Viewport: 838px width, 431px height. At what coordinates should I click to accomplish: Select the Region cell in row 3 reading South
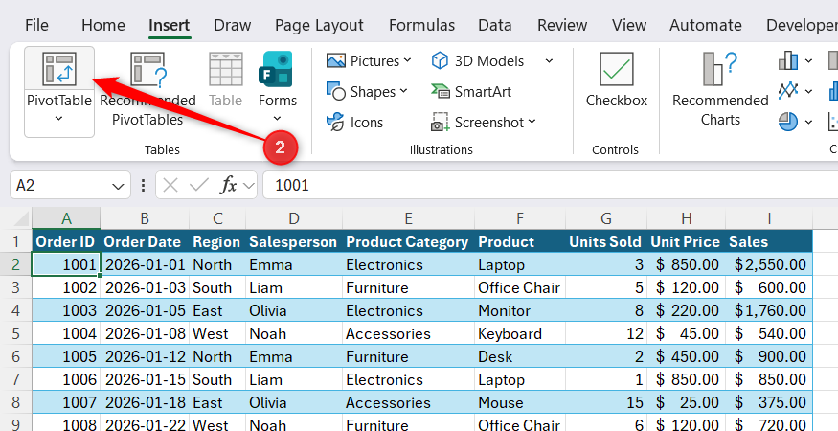[217, 287]
